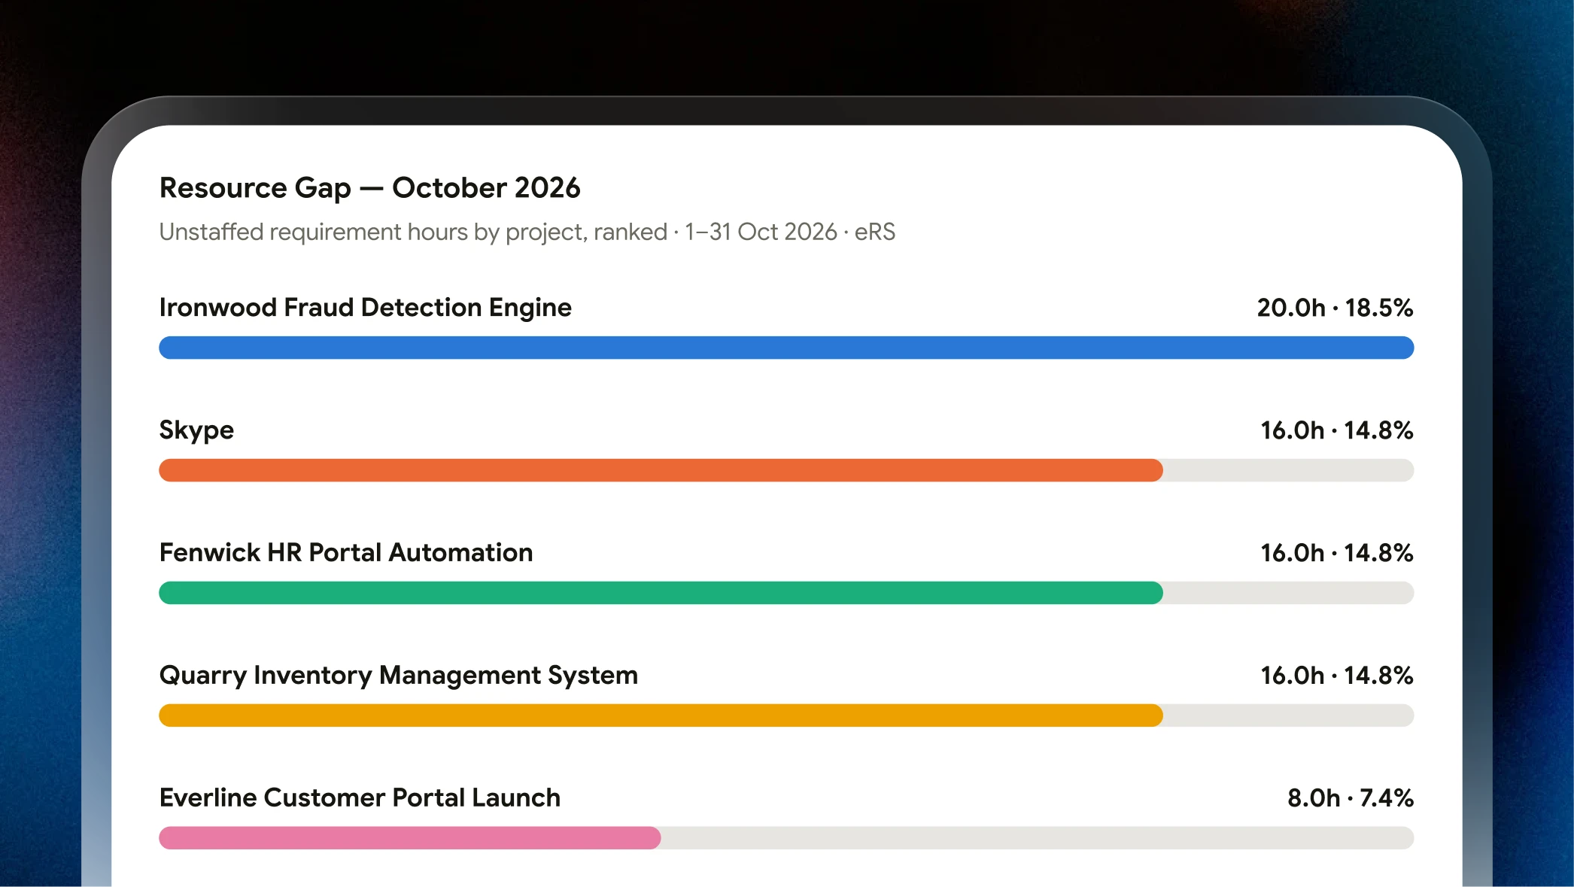Click the 'Resource Gap — October 2026' title
The width and height of the screenshot is (1574, 887).
[x=369, y=188]
